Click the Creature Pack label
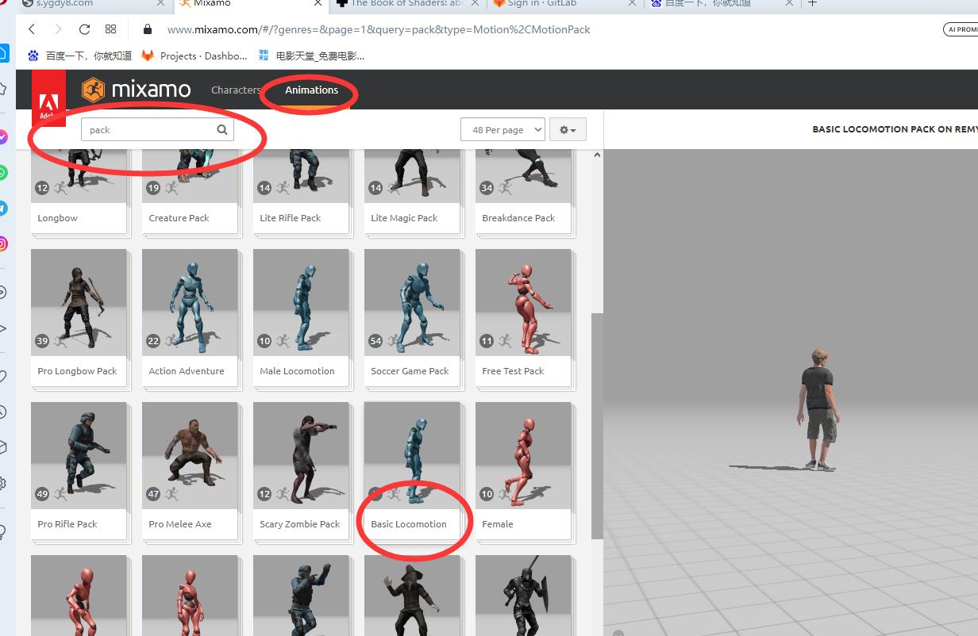 (179, 218)
